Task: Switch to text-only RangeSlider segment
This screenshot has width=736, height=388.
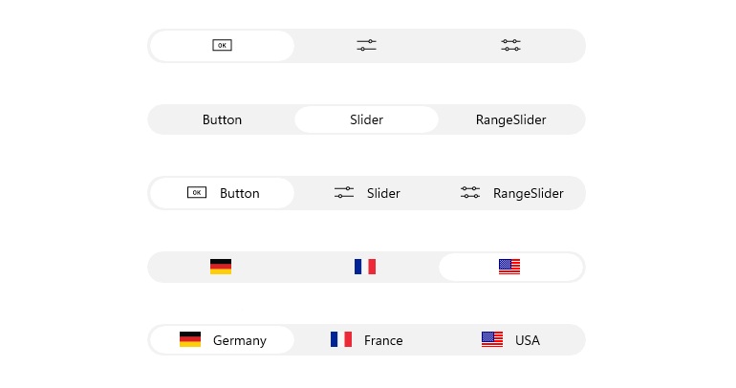Action: tap(510, 119)
